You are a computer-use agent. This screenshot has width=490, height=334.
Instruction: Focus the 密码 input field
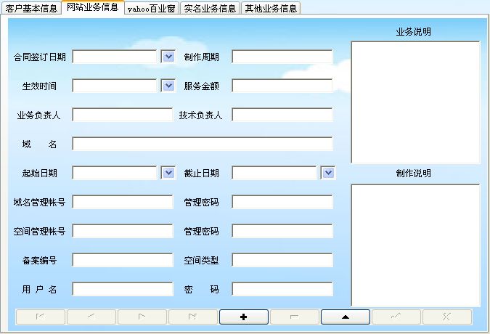pos(282,289)
